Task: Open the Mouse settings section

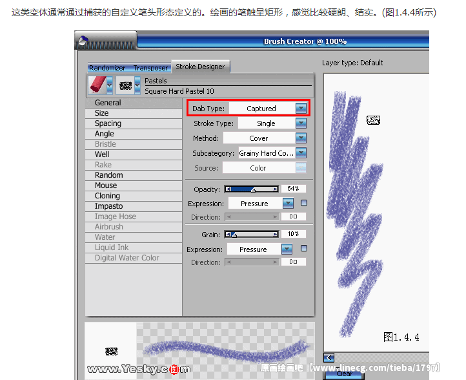Action: 134,185
